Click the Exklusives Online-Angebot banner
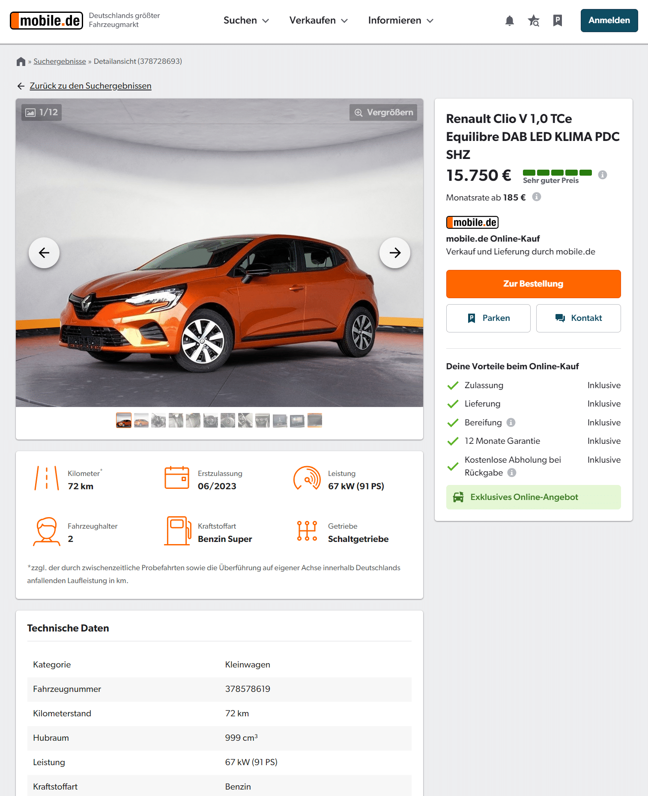 point(533,497)
